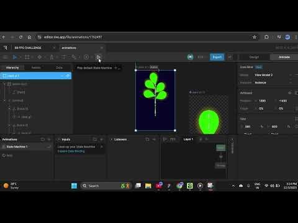298x223 pixels.
Task: Collapse the Inputs panel chevron
Action: [x=59, y=139]
